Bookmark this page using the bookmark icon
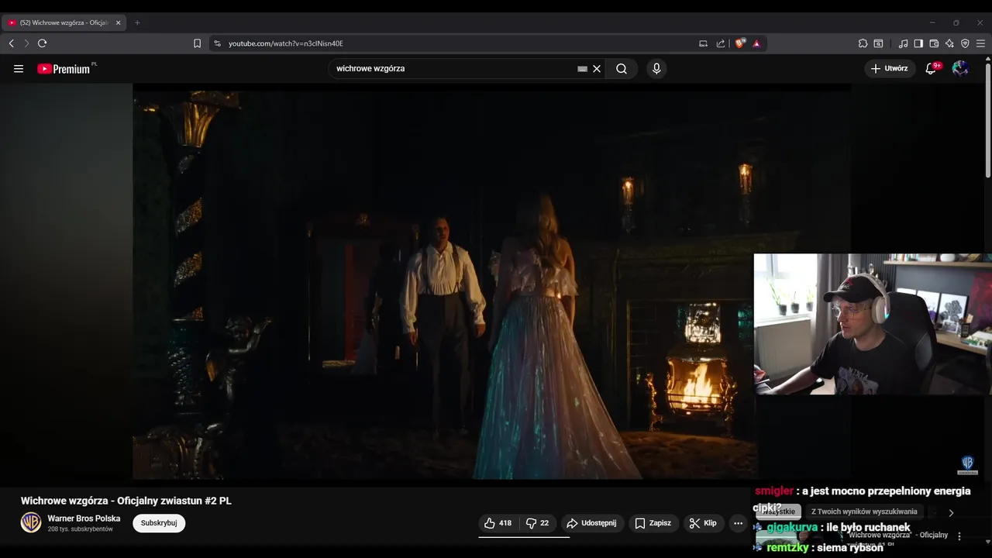 click(x=197, y=43)
